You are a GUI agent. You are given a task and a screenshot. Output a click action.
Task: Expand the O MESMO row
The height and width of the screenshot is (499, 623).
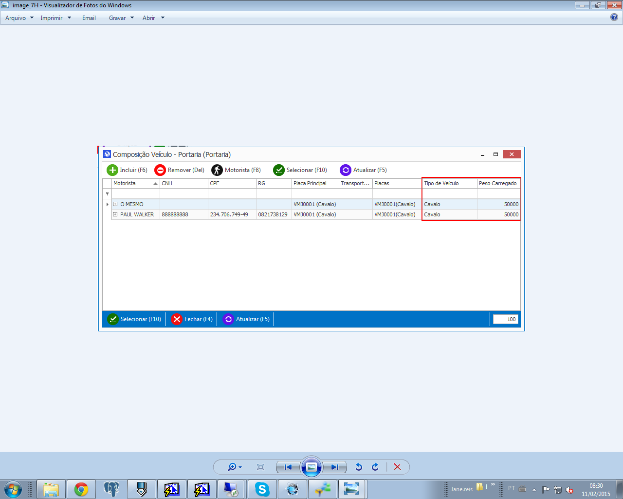coord(115,204)
